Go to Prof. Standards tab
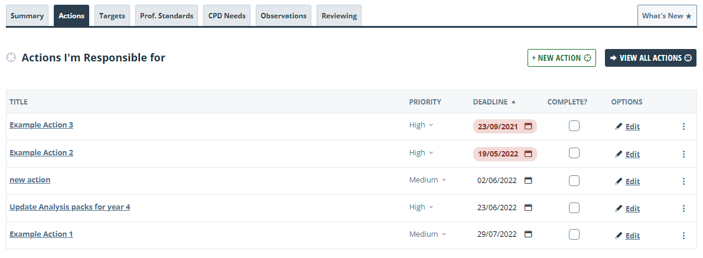The width and height of the screenshot is (703, 258). (x=167, y=16)
